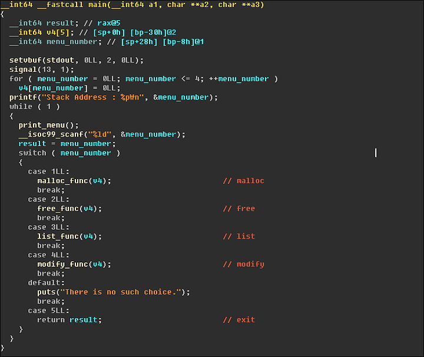This screenshot has height=357, width=424.
Task: Click the default: label
Action: (47, 283)
